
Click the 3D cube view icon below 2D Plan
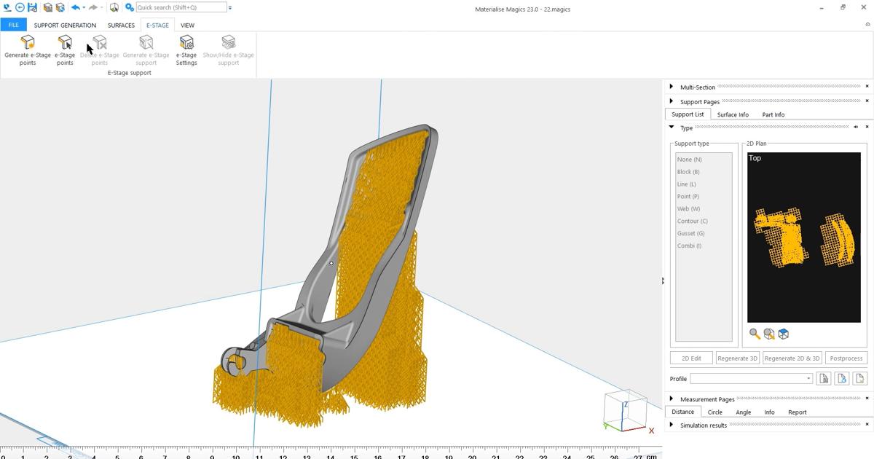click(784, 334)
